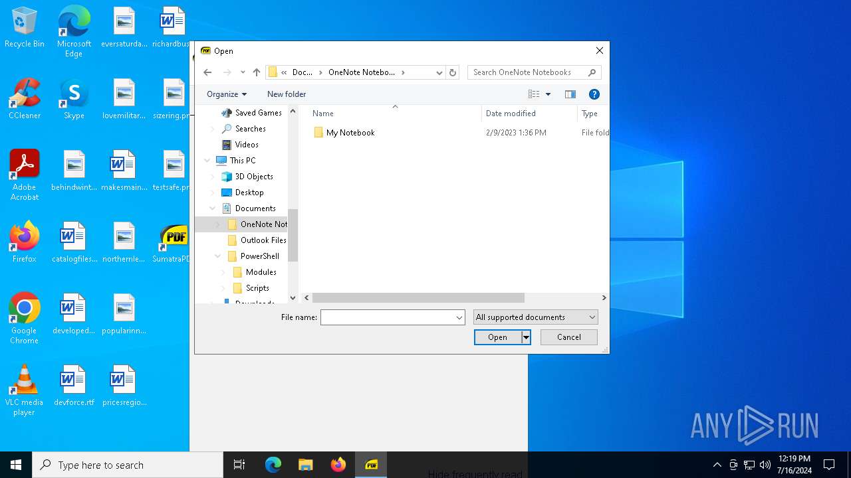Open recent locations dropdown chevron
The height and width of the screenshot is (478, 851).
pyautogui.click(x=243, y=72)
